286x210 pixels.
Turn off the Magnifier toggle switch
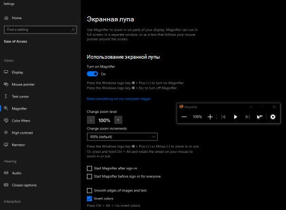(x=92, y=74)
